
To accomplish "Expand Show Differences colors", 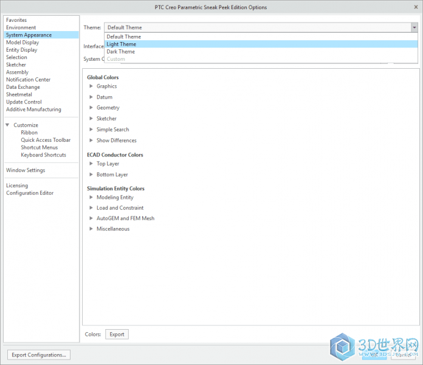I will tap(91, 141).
